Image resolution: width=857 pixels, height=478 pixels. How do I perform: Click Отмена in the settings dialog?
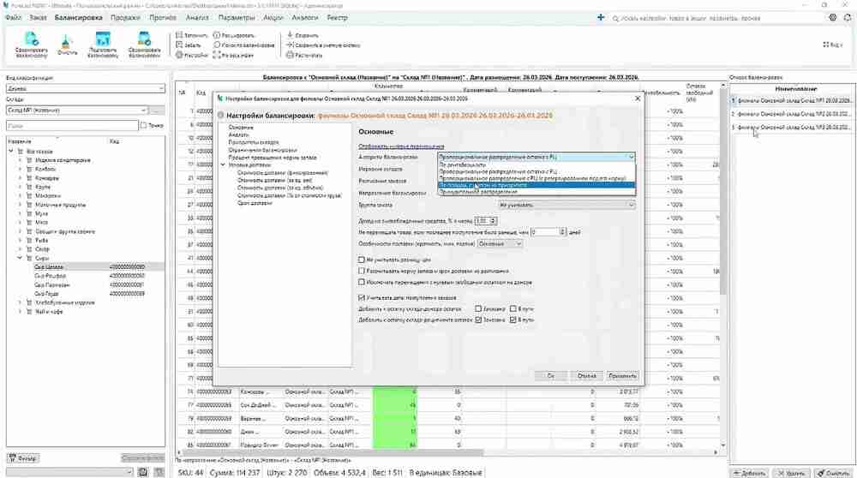pos(586,376)
